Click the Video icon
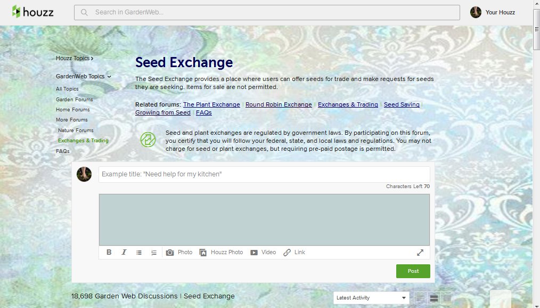The image size is (540, 308). [254, 253]
